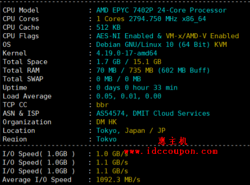Click the Average I/O Speed 1092.3 MB/s
Image resolution: width=250 pixels, height=185 pixels.
(x=118, y=179)
